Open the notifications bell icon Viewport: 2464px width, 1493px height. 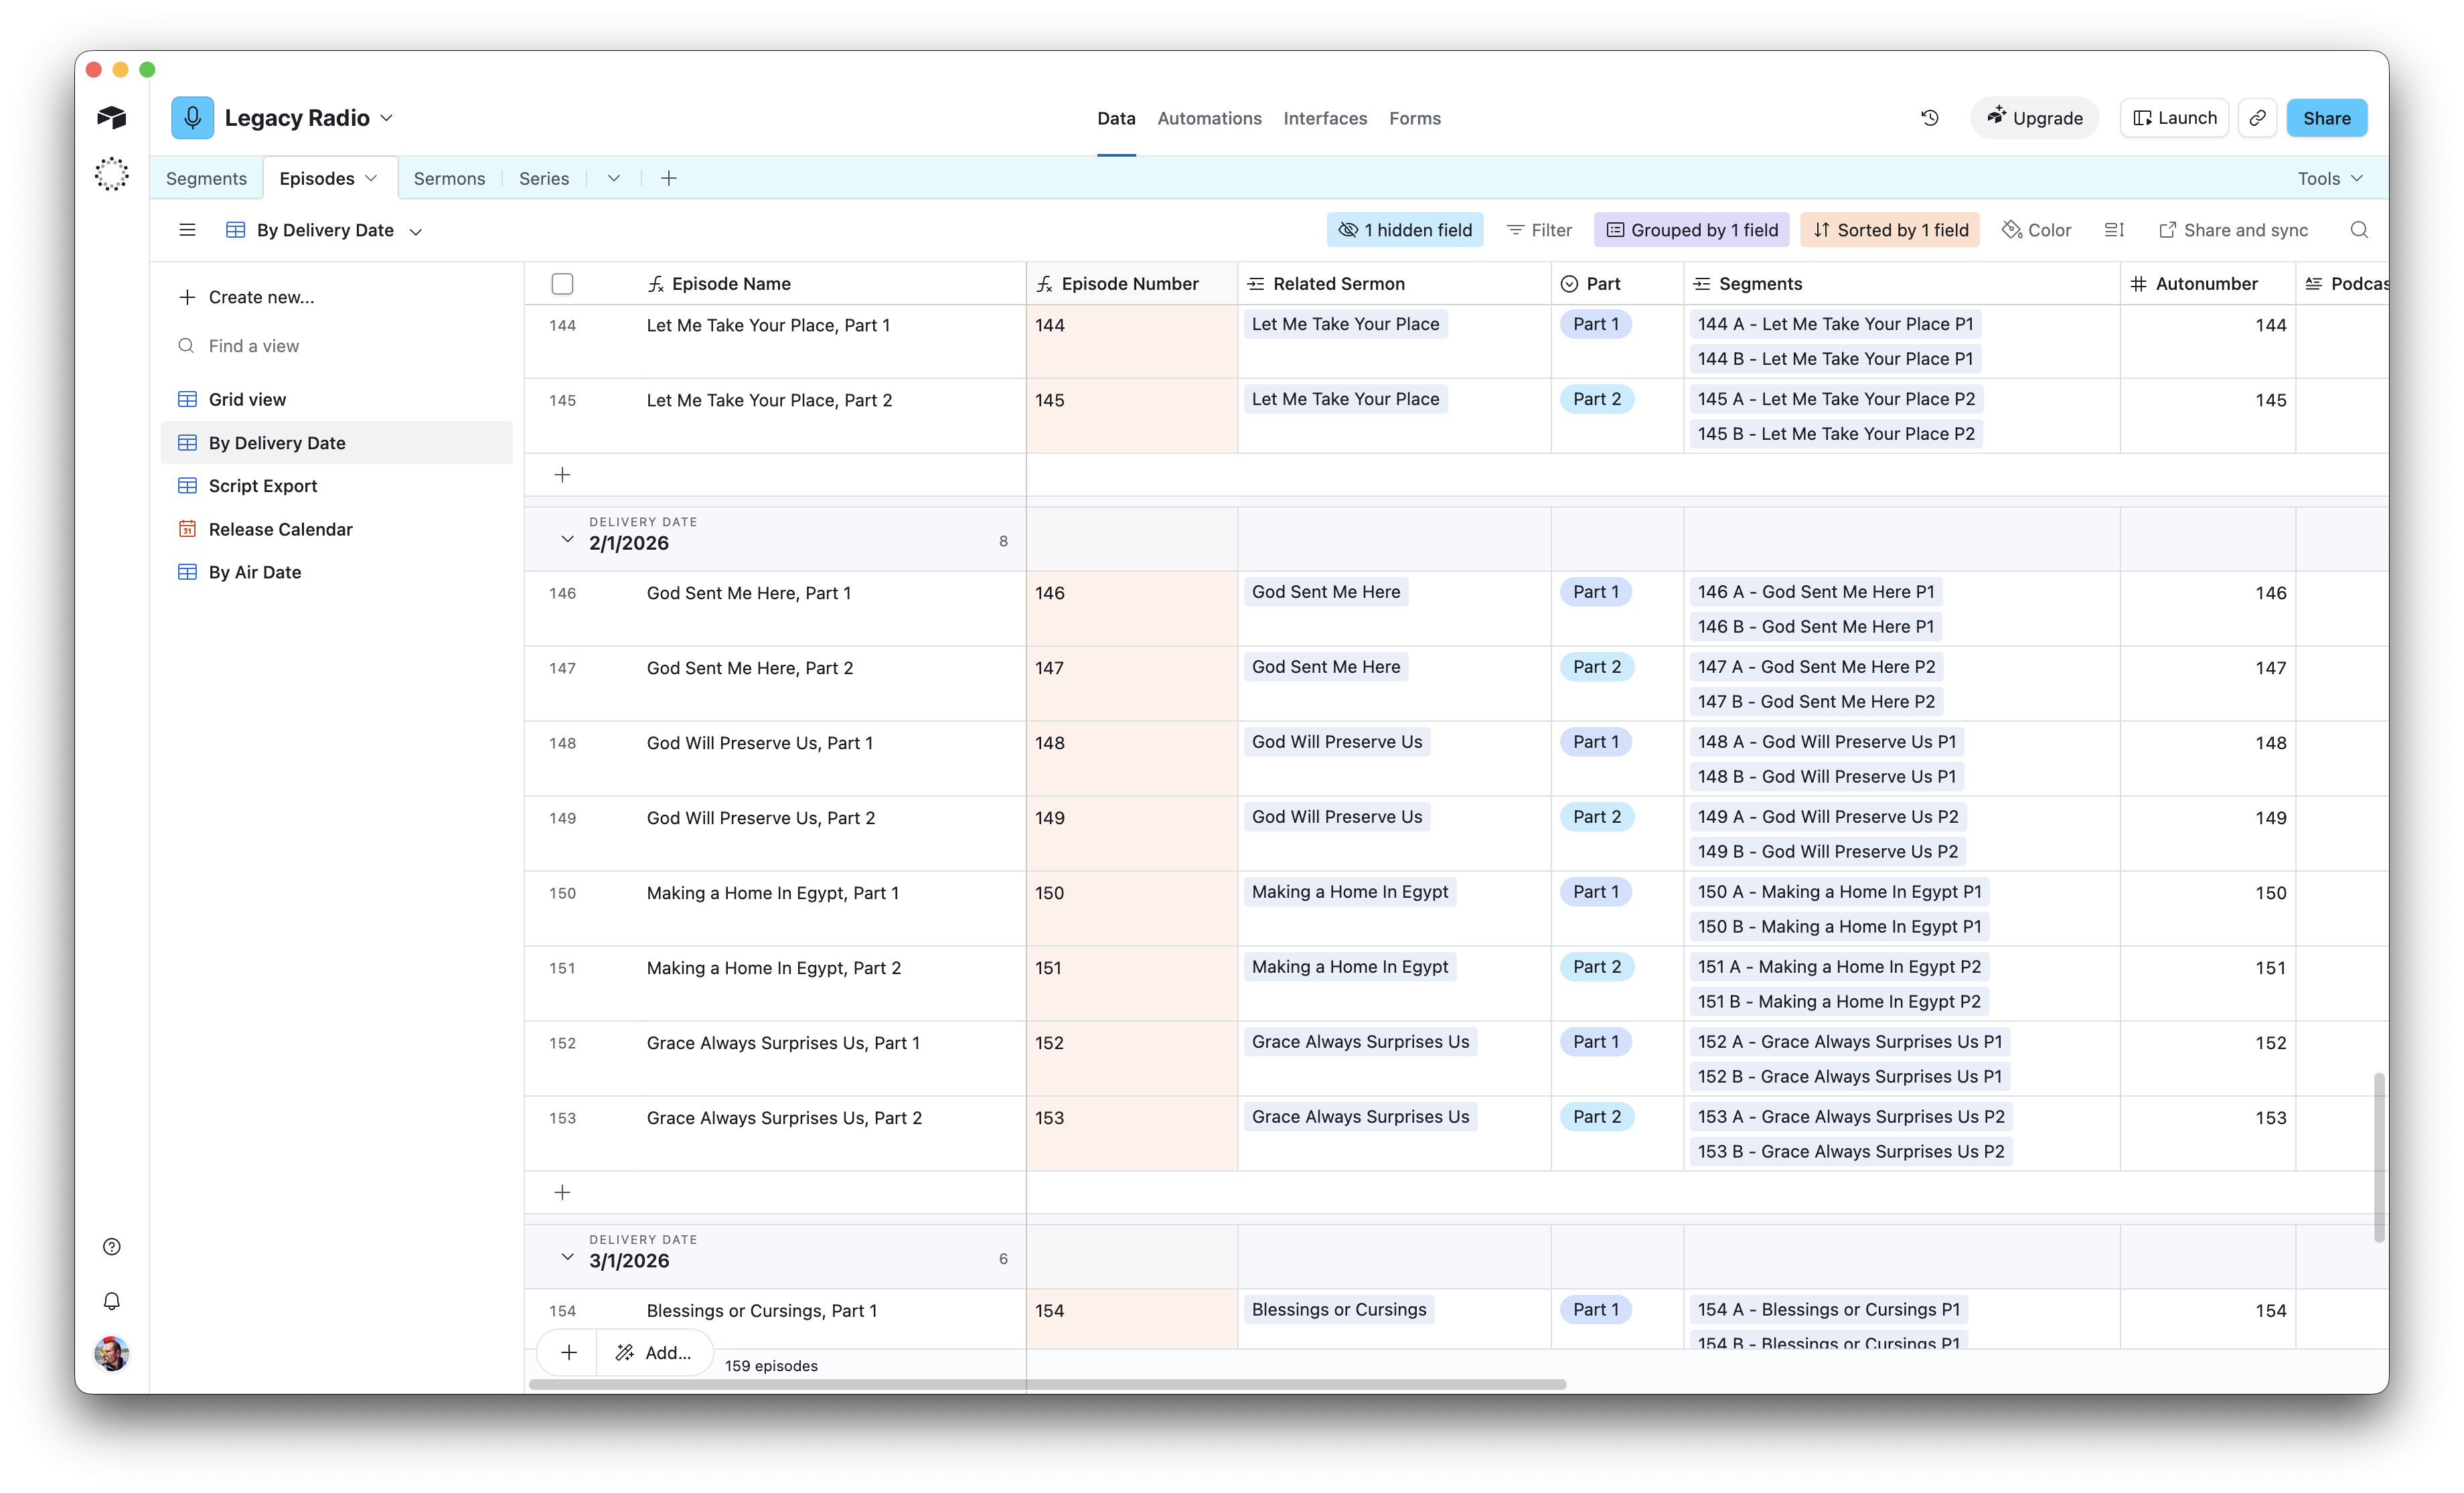click(112, 1300)
